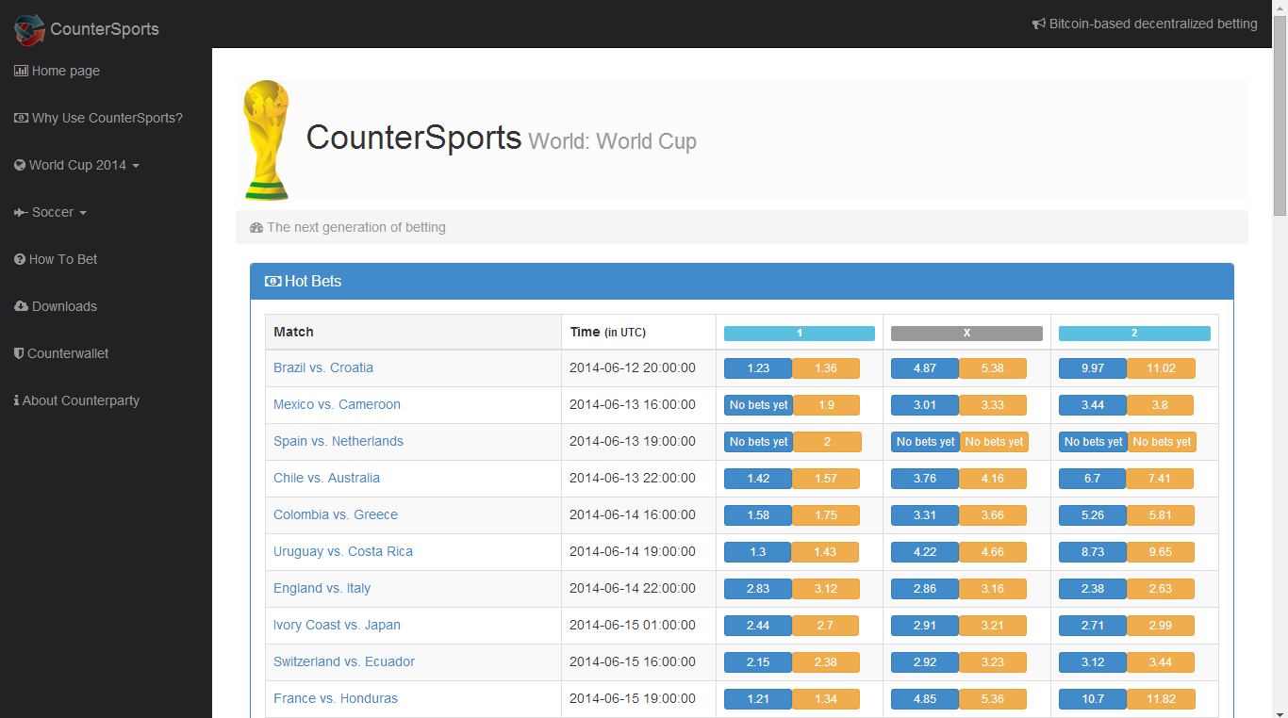The width and height of the screenshot is (1288, 718).
Task: Open the Chile vs. Australia match link
Action: (x=326, y=478)
